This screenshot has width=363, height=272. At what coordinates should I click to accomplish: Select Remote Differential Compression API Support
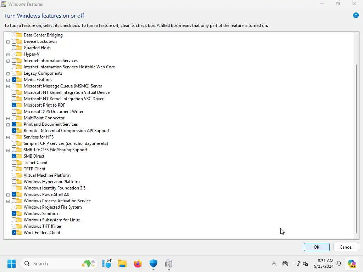coord(66,131)
